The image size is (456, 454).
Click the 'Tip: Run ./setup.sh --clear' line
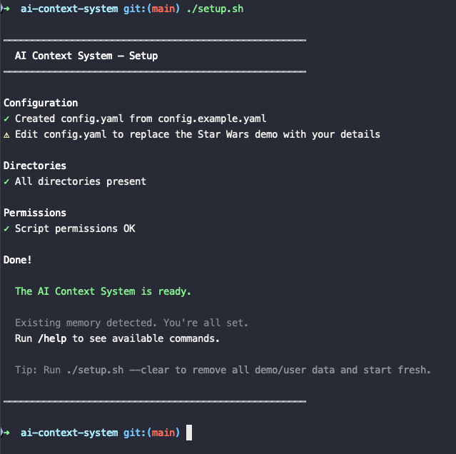point(223,370)
